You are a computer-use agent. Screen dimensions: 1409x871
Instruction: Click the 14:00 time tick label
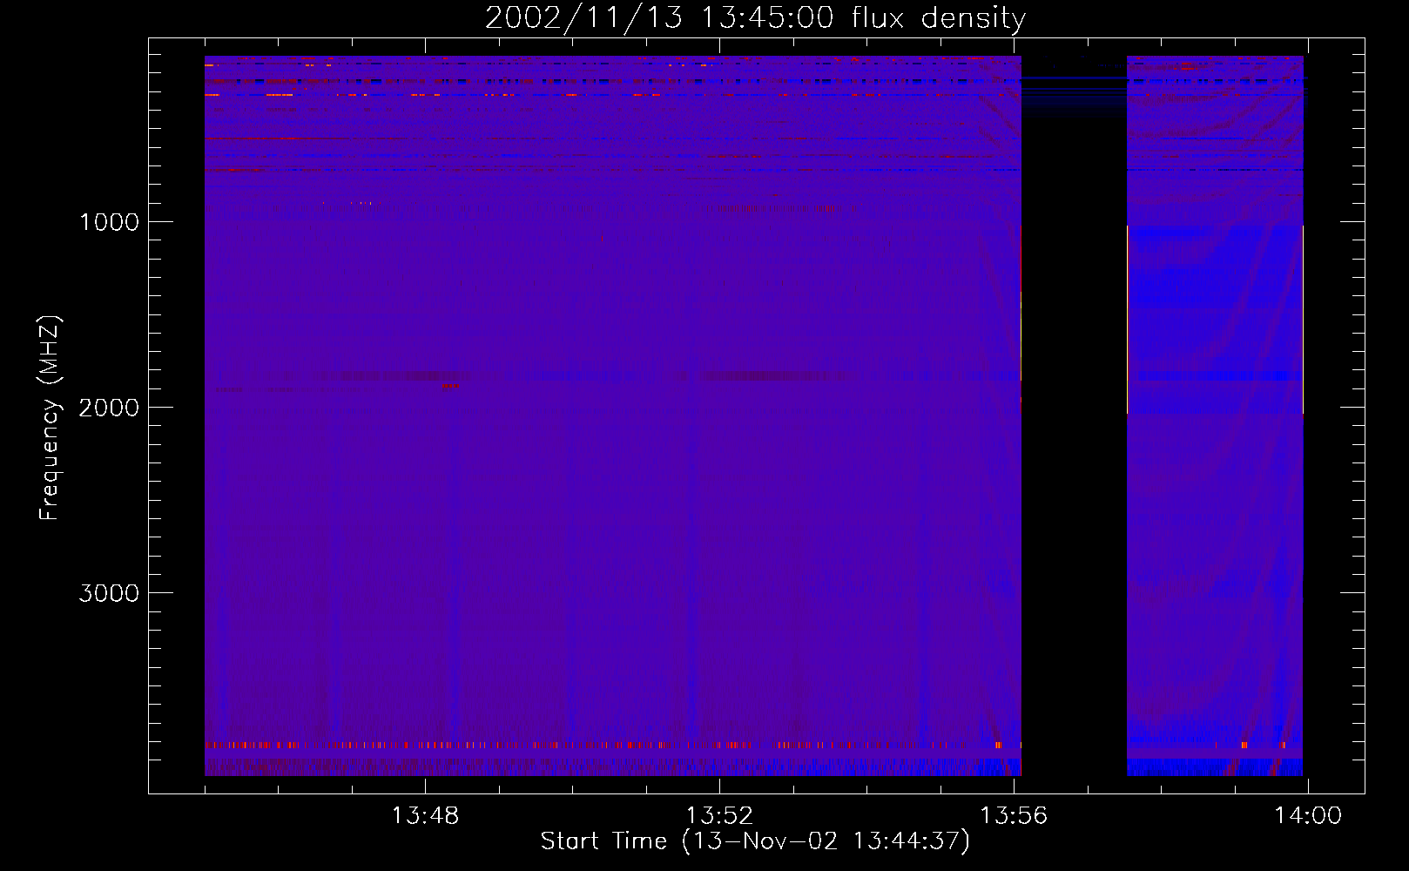1308,816
